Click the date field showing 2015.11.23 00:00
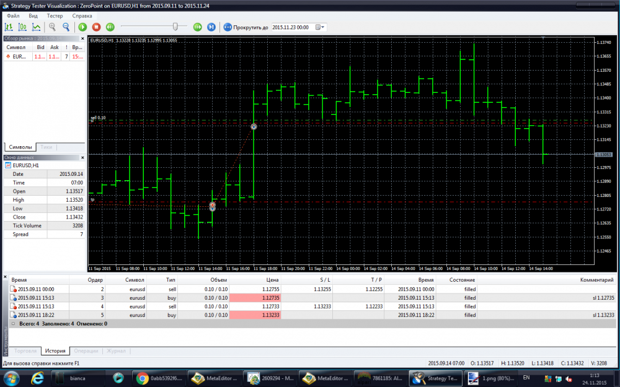 pyautogui.click(x=291, y=27)
